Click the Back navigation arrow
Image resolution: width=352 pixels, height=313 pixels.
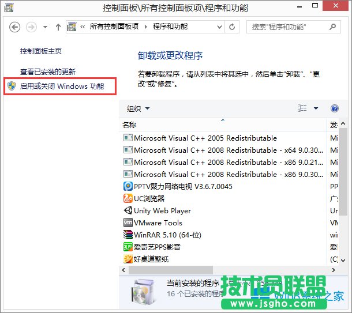click(x=14, y=27)
